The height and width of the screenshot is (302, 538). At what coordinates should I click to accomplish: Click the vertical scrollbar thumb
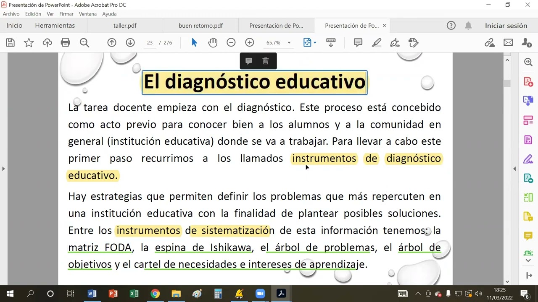[507, 83]
